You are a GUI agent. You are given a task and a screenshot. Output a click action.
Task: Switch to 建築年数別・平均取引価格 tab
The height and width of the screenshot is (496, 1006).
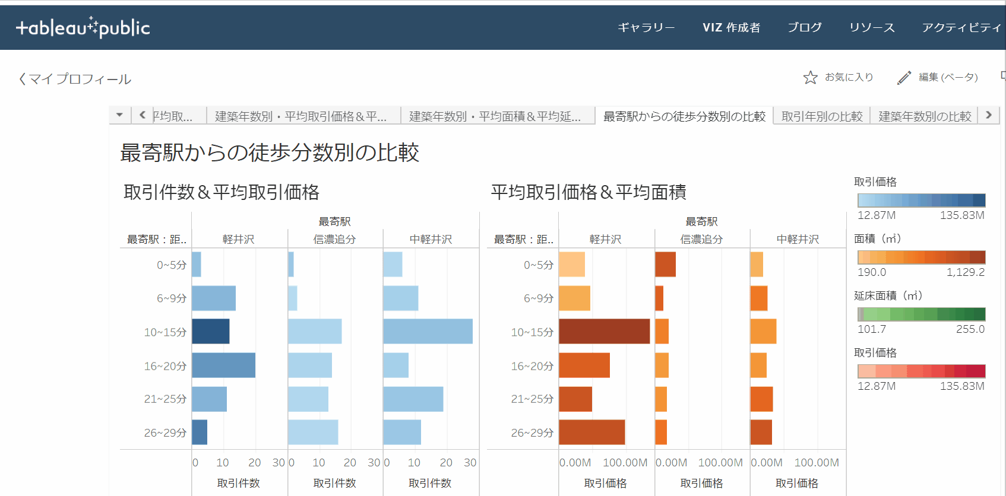point(303,116)
